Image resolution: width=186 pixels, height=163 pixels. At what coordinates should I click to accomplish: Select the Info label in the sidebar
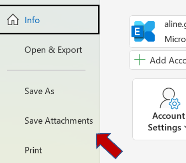coord(32,20)
